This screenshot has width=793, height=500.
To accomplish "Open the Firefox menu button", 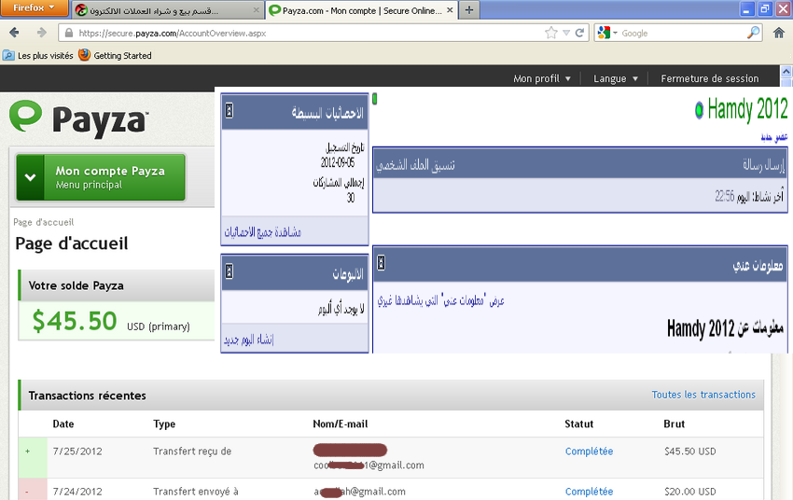I will (x=34, y=8).
